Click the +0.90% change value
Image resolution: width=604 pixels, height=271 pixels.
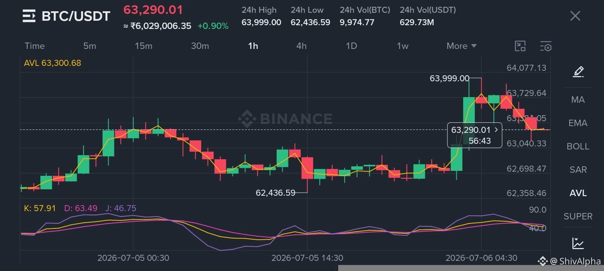click(x=213, y=26)
